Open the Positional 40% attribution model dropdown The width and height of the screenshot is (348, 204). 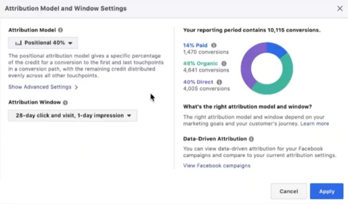pos(43,43)
